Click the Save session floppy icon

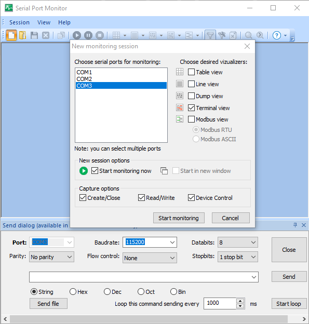pos(34,35)
